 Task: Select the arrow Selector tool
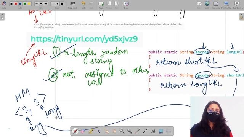tap(99, 131)
